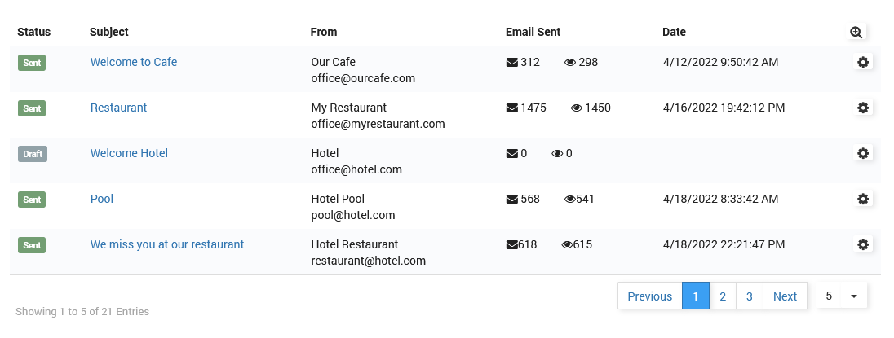
Task: Open settings gear for Welcome to Cafe row
Action: 863,62
